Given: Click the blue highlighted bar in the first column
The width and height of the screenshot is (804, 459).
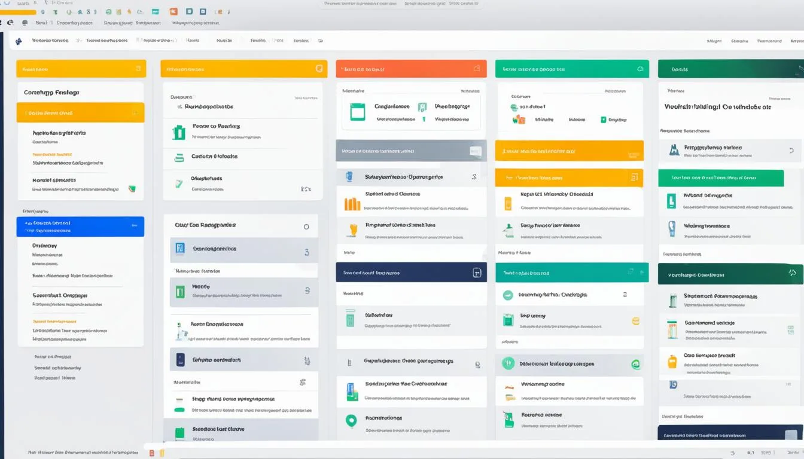Looking at the screenshot, I should [x=80, y=227].
